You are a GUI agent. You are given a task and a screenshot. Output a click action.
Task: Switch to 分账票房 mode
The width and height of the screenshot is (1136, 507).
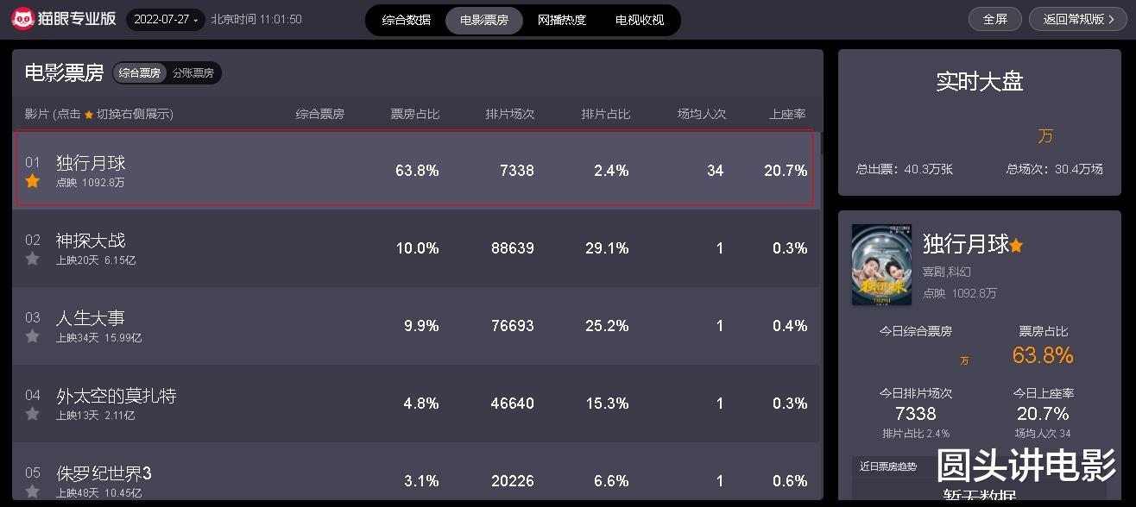point(193,73)
